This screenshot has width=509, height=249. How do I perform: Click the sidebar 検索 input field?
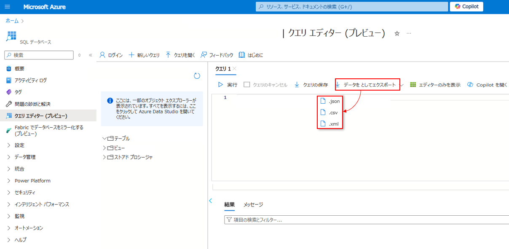(39, 55)
